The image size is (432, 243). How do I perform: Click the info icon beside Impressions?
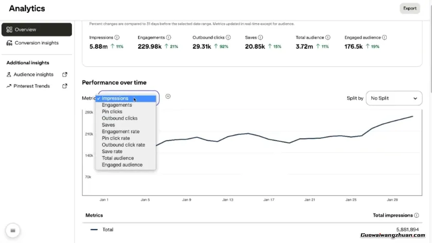[x=117, y=38]
